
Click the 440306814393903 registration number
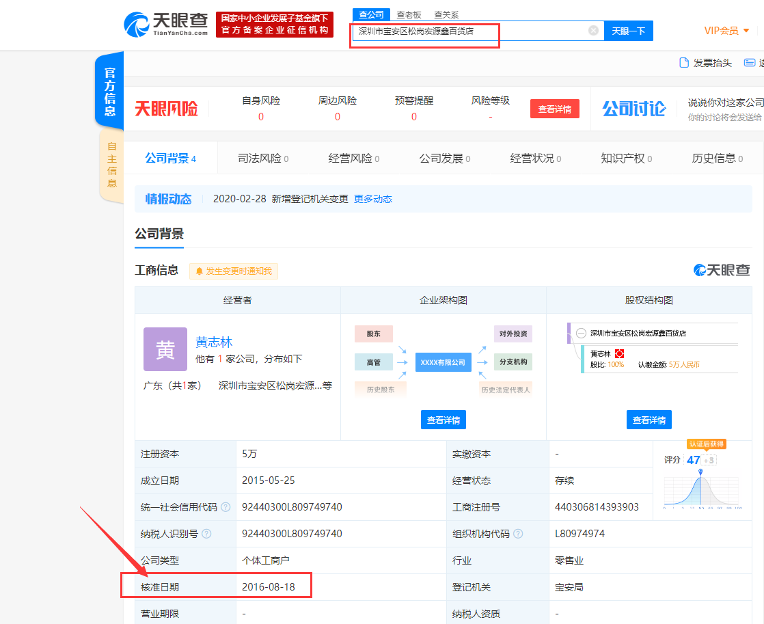(597, 507)
